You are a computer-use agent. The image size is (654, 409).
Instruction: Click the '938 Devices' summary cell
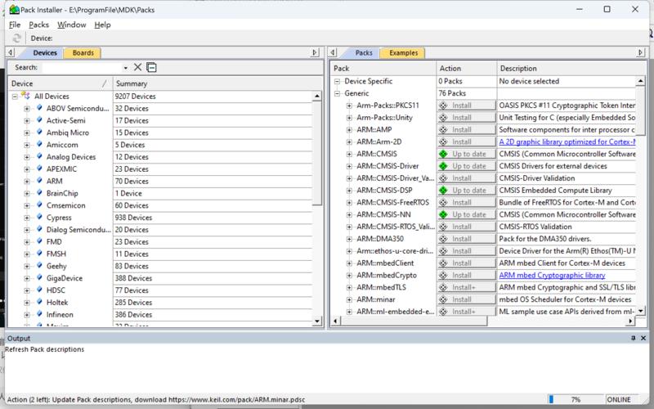point(213,218)
